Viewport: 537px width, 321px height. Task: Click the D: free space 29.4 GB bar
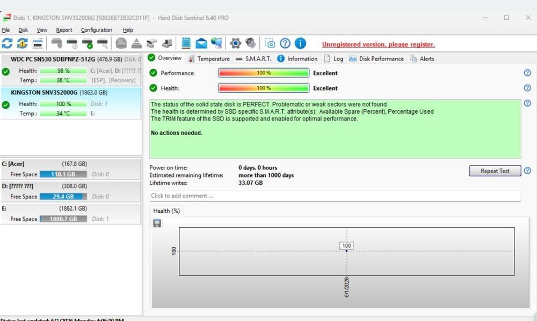point(63,197)
